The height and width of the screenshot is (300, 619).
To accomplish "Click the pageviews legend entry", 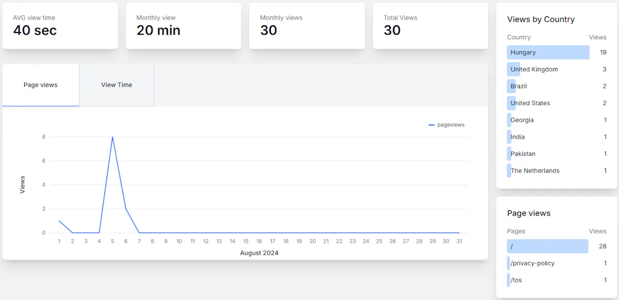I will coord(447,125).
